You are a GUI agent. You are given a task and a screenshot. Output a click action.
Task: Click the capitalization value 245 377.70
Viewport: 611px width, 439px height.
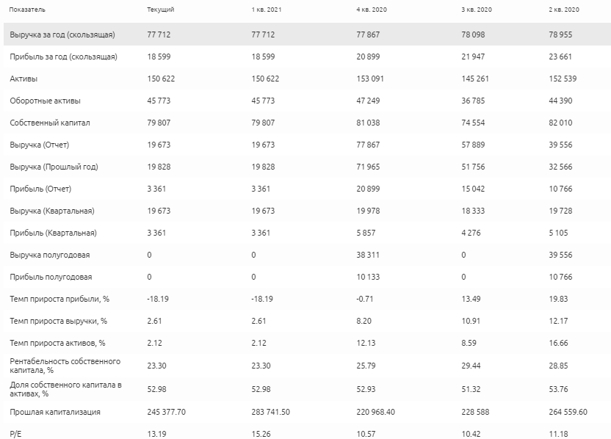coord(166,412)
